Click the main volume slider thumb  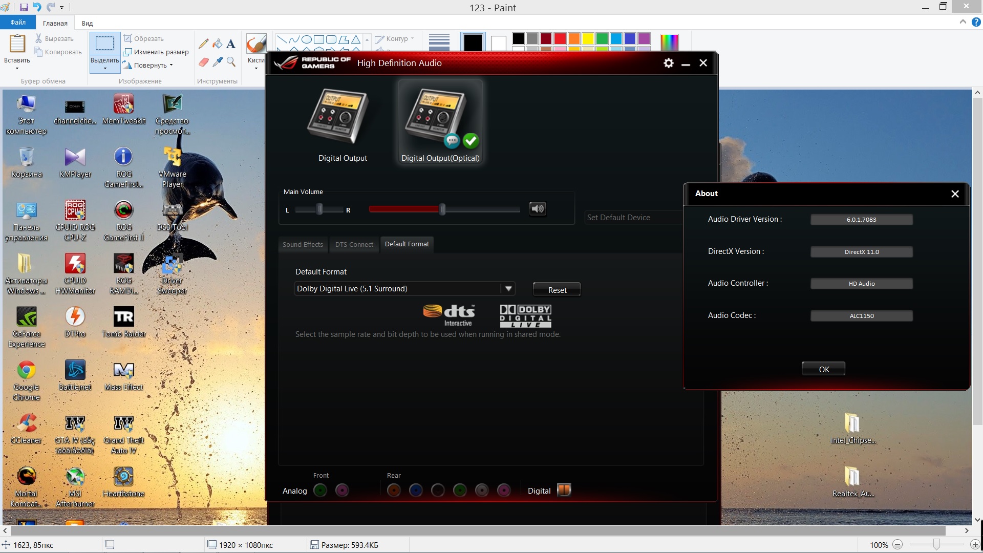point(442,209)
